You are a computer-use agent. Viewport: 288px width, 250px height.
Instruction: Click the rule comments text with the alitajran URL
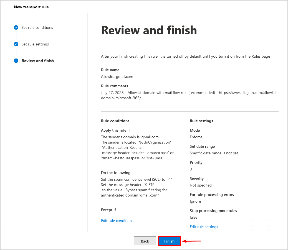190,95
